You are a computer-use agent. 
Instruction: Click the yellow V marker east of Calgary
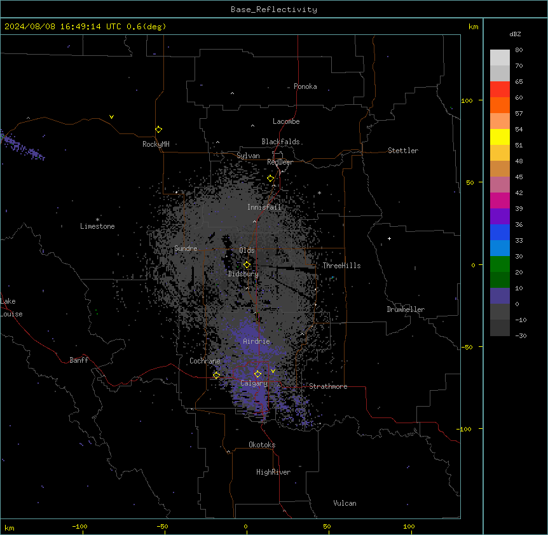(x=273, y=371)
